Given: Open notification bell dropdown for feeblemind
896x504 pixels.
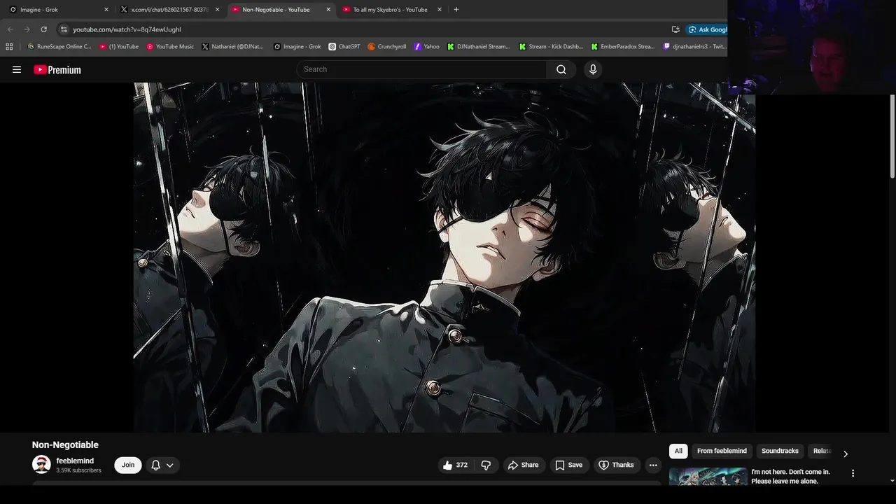Looking at the screenshot, I should click(162, 465).
